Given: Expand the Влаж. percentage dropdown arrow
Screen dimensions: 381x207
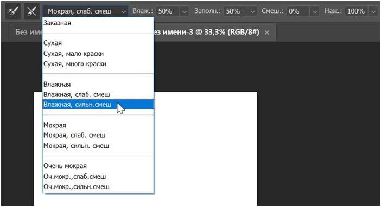Looking at the screenshot, I should tap(185, 11).
